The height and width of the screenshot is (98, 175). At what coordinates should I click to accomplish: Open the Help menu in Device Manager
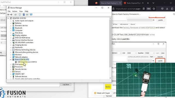27,11
